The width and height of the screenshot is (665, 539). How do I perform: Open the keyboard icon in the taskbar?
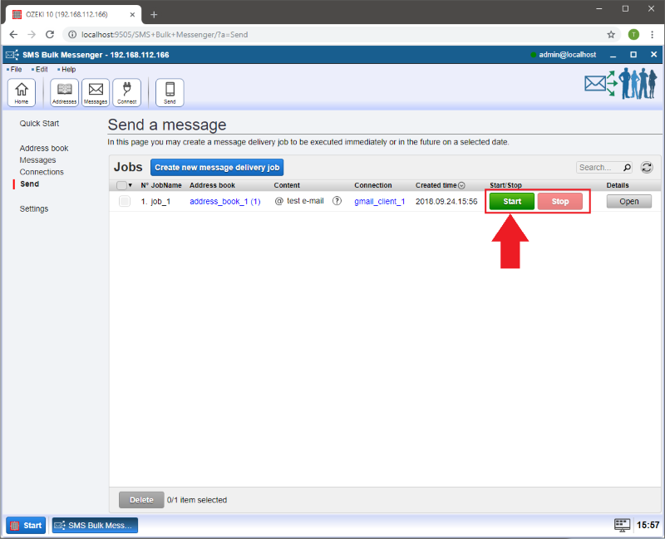(622, 525)
